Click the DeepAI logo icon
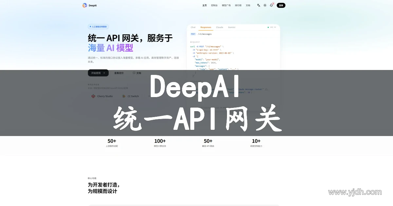The width and height of the screenshot is (393, 206). pyautogui.click(x=84, y=5)
